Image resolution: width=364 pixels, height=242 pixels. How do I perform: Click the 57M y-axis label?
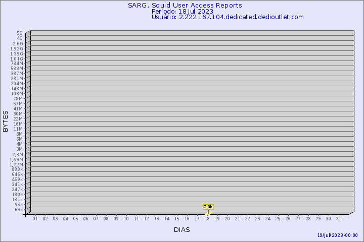18,104
